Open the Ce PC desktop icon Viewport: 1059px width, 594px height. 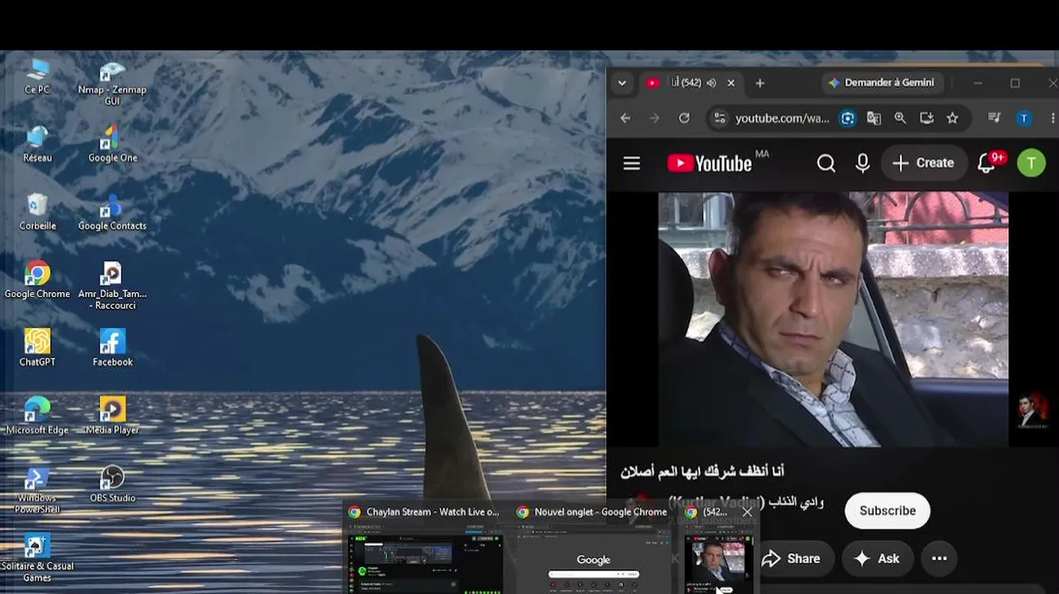pyautogui.click(x=37, y=77)
